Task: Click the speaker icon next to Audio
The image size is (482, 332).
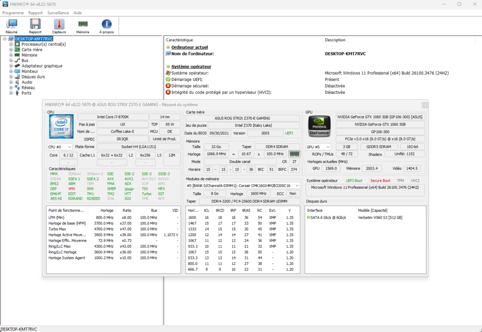Action: coord(17,82)
